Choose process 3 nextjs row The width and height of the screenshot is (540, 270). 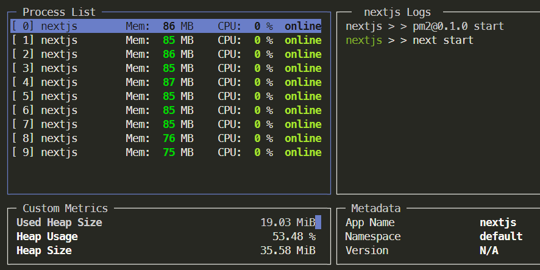click(x=166, y=68)
